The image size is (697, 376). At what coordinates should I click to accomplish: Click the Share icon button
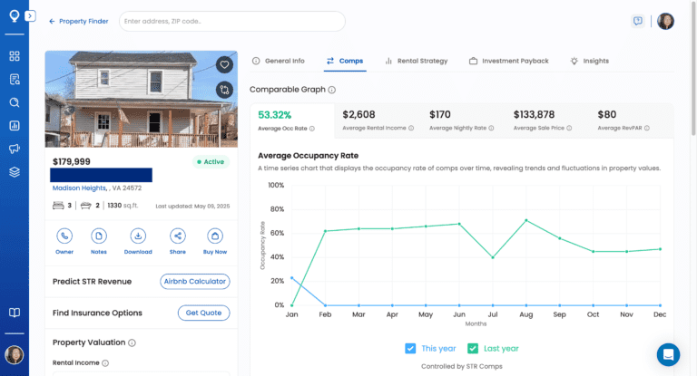177,236
